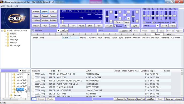Disable the equalizer Enable checkbox
184x104 pixels.
(144, 23)
